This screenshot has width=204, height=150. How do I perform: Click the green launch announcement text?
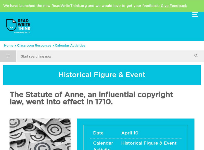point(81,6)
